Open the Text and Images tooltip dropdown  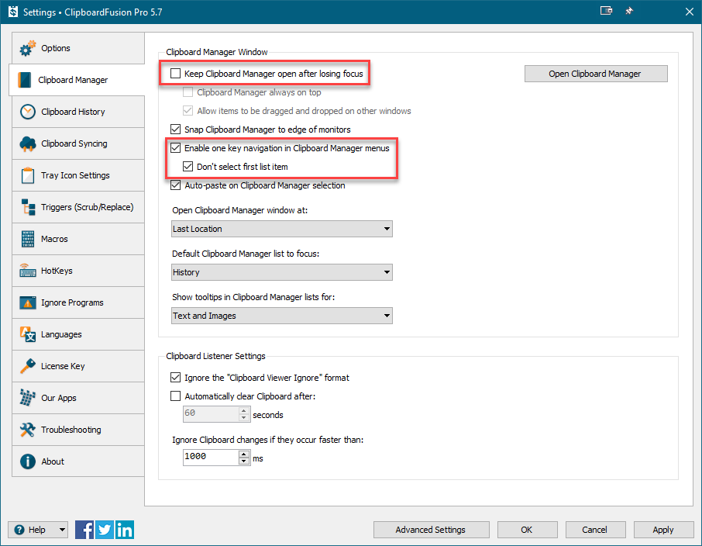tap(282, 316)
